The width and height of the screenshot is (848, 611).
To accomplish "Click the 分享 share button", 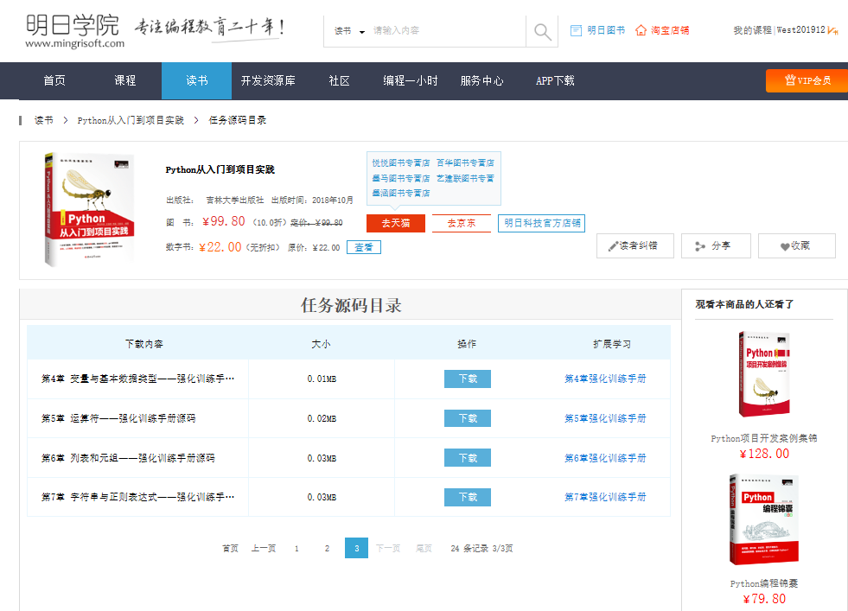I will click(716, 246).
